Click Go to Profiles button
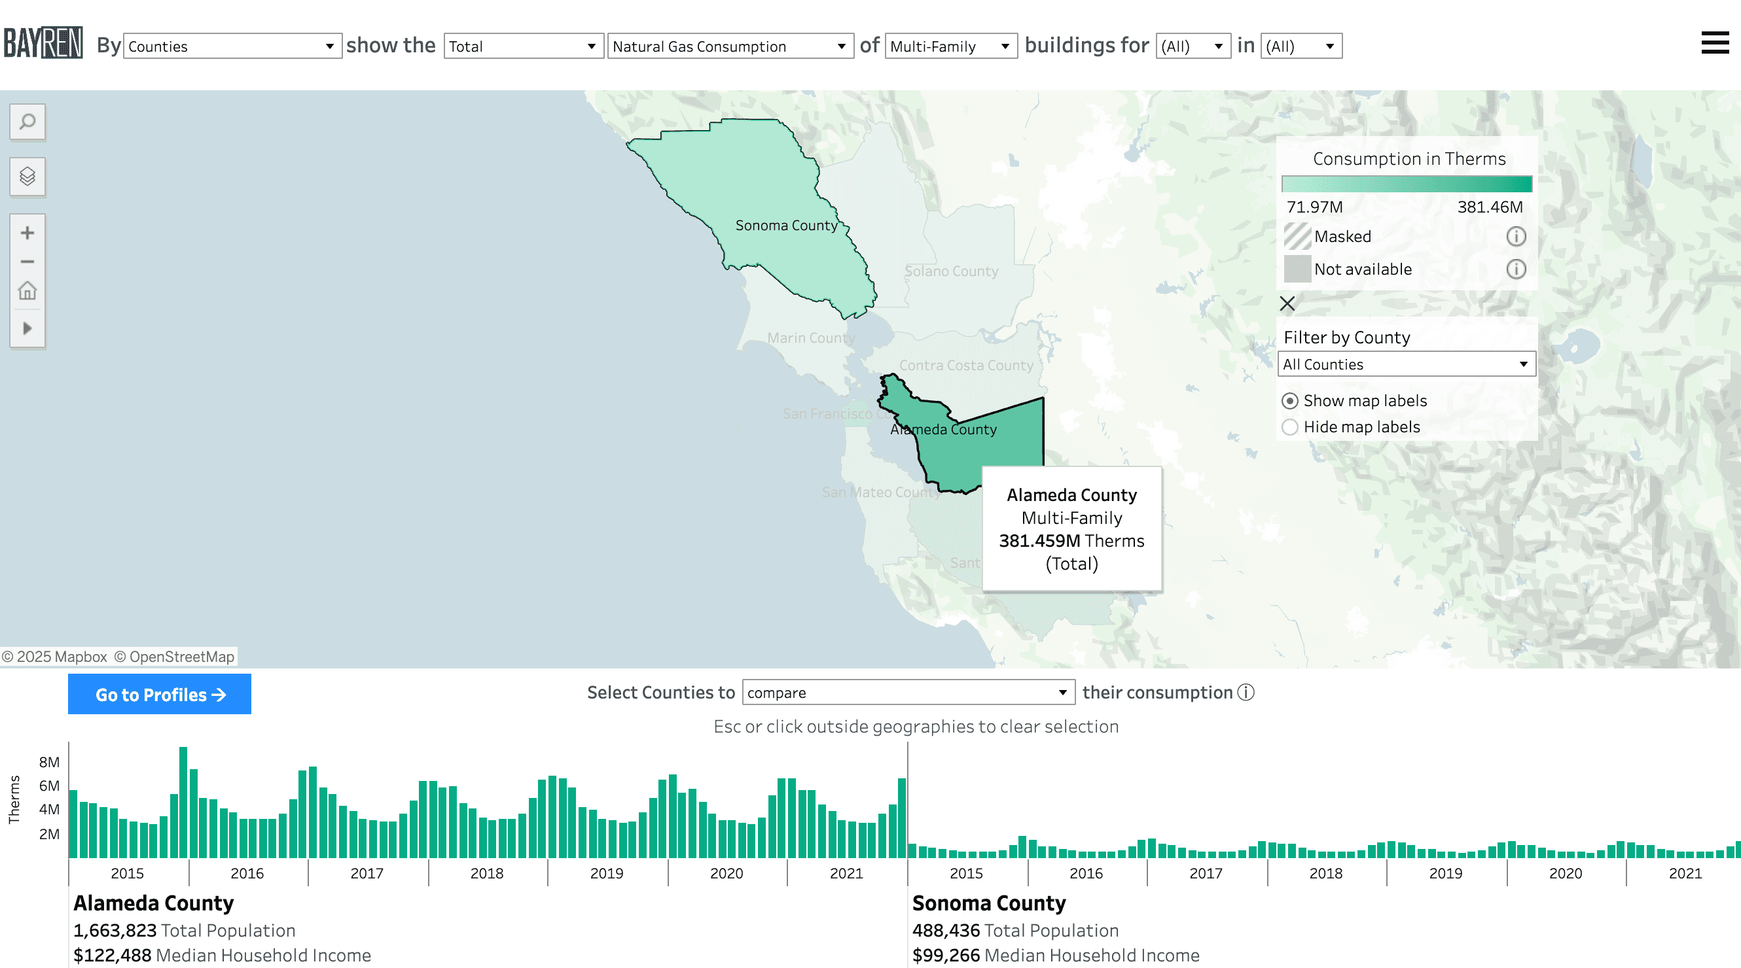 click(160, 695)
